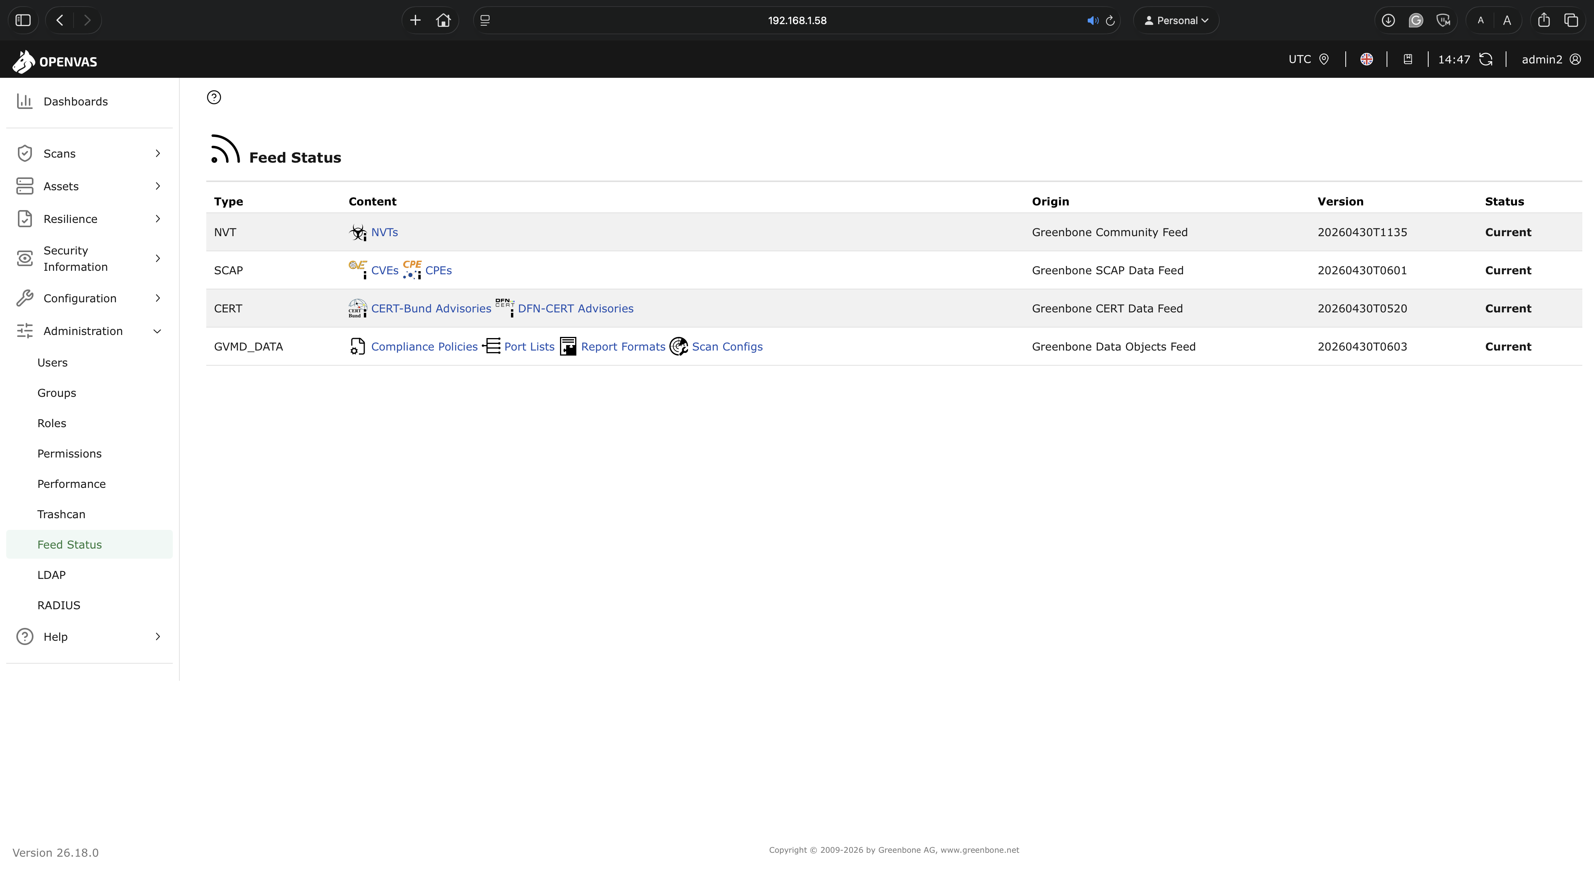Change language via the flag icon

[1367, 60]
